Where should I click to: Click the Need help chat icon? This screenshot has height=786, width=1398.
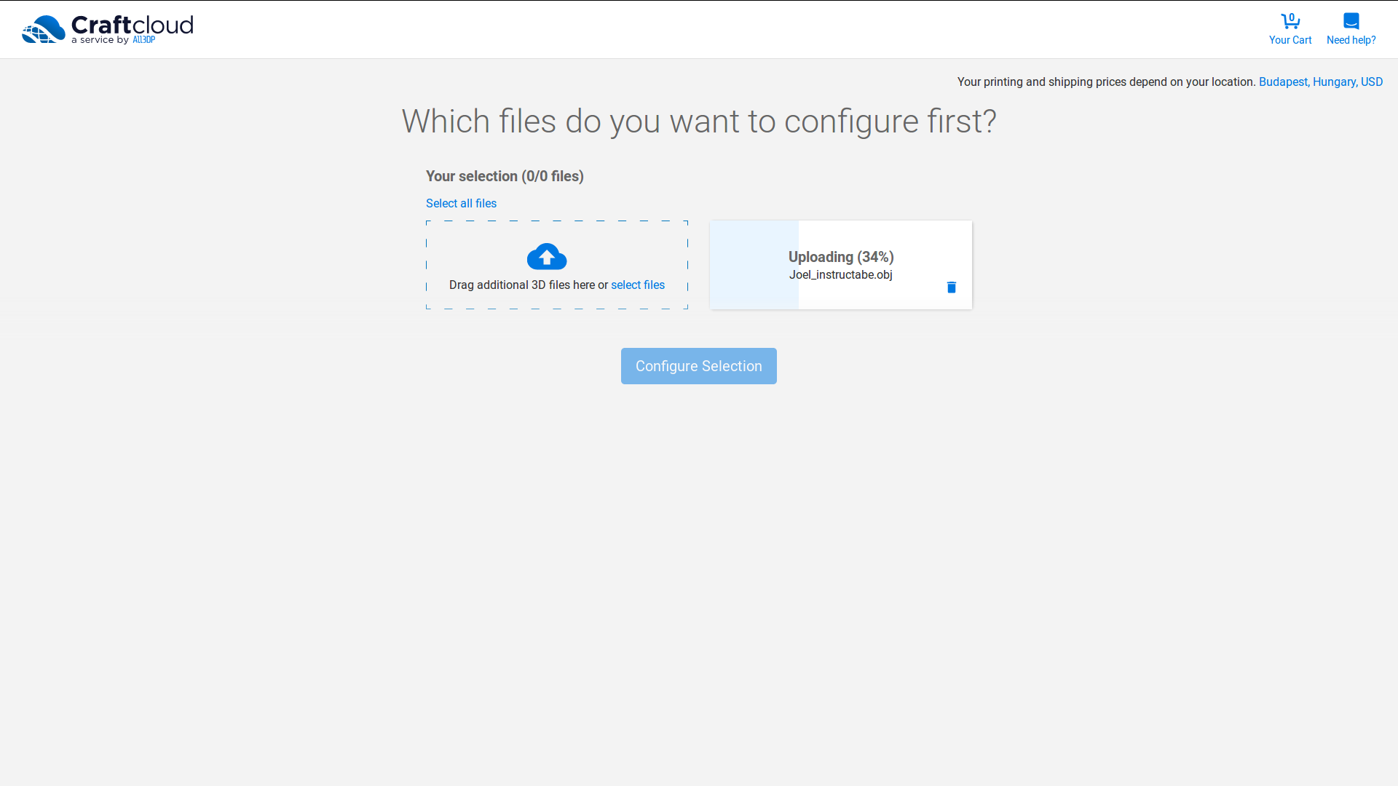pyautogui.click(x=1351, y=20)
